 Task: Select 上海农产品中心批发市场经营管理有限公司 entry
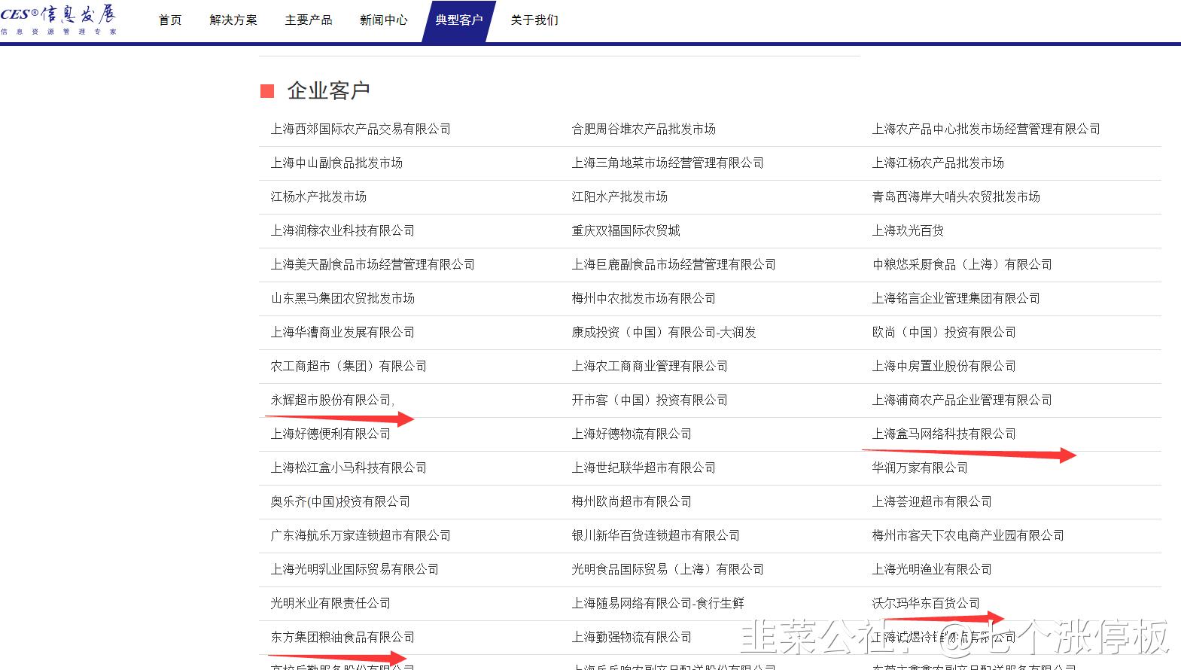(986, 129)
